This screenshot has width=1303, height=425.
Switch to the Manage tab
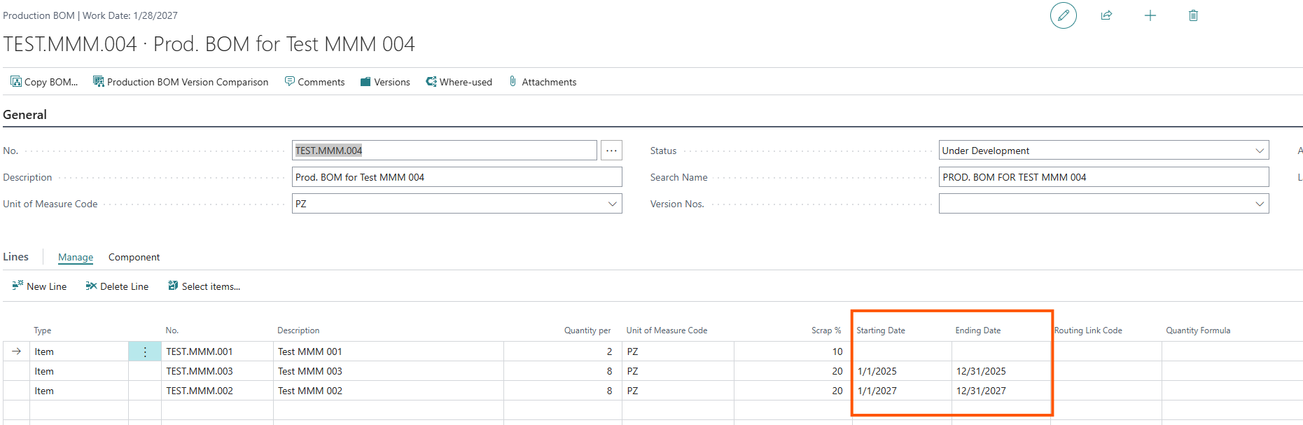coord(76,257)
